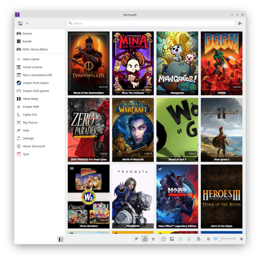Focus the Search input field
260x261 pixels.
pyautogui.click(x=151, y=23)
